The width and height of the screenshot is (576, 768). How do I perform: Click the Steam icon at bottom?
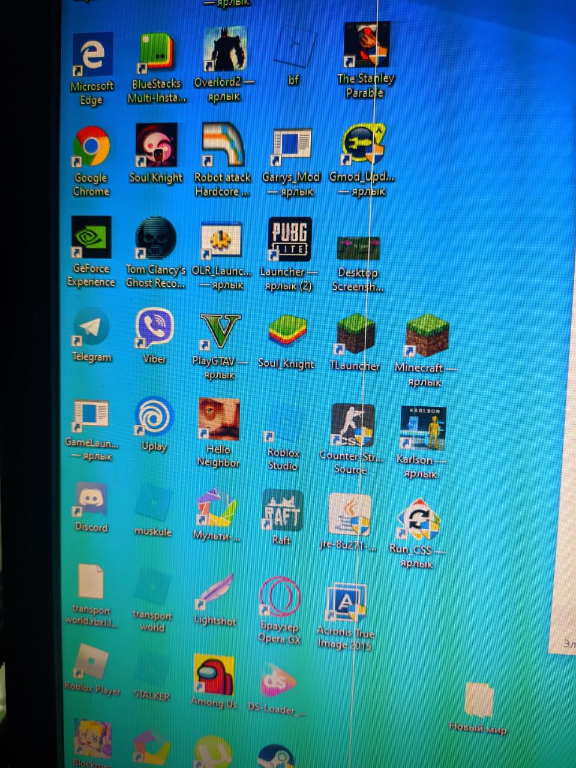(x=276, y=756)
